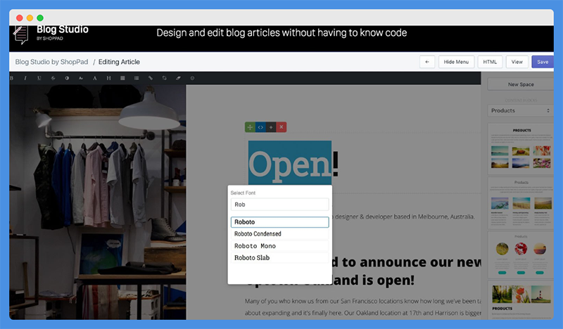This screenshot has width=563, height=329.
Task: Click the font search field containing 'Rob'
Action: coord(279,205)
